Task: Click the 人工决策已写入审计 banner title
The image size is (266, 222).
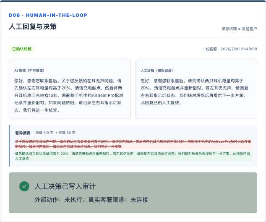Action: 65,186
